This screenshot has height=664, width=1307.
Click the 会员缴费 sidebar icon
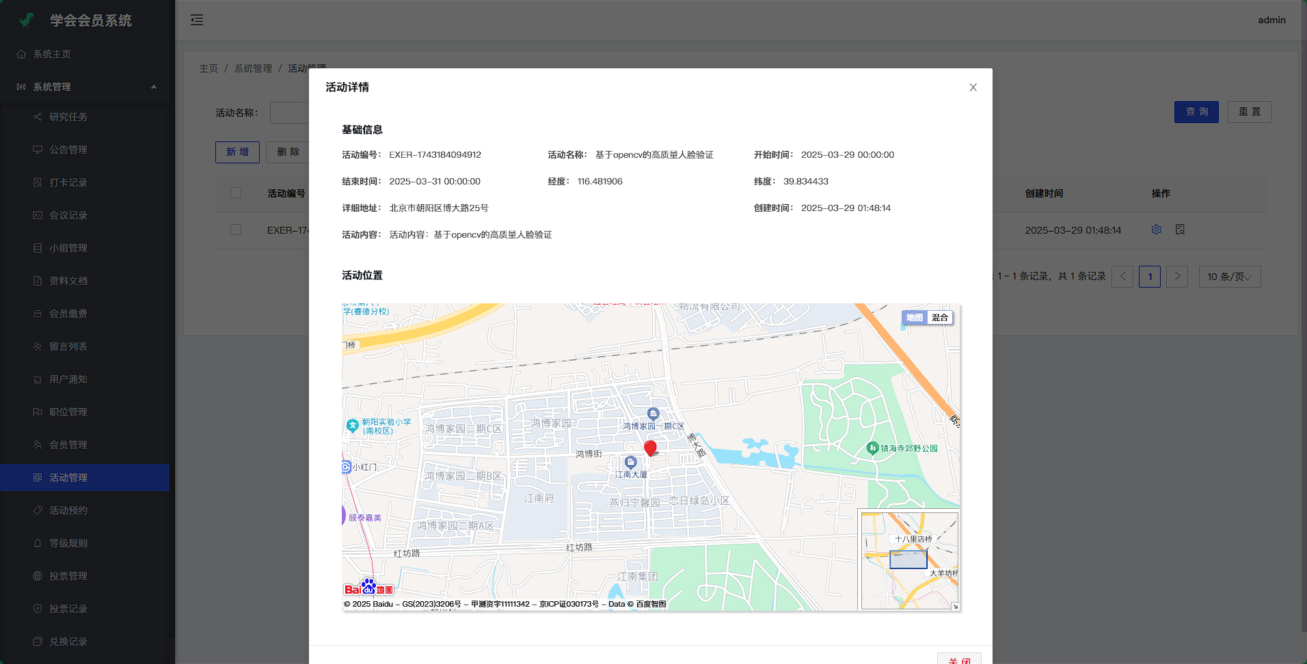click(x=38, y=314)
